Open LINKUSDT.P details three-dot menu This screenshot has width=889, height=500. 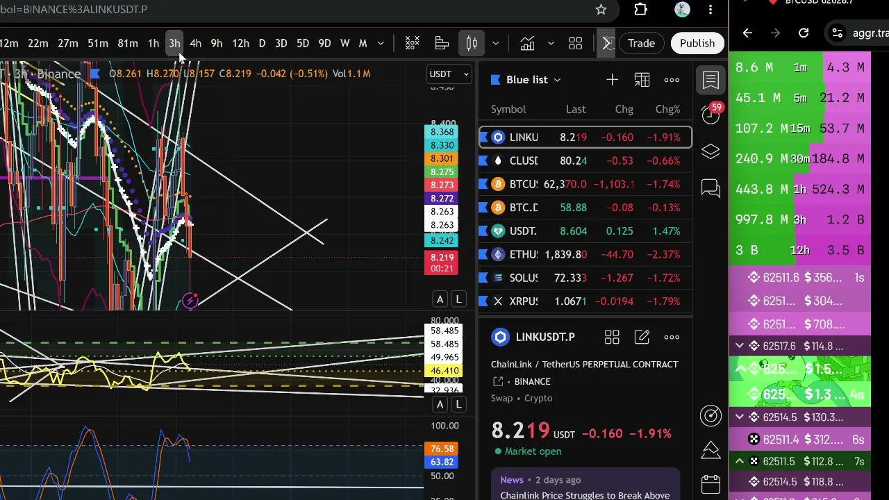pos(672,337)
